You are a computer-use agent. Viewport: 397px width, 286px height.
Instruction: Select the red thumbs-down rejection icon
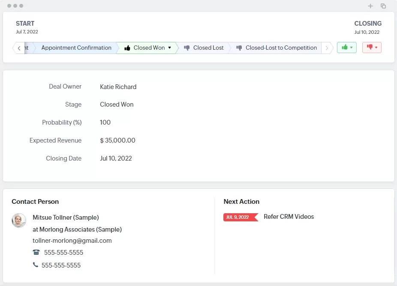click(x=370, y=47)
